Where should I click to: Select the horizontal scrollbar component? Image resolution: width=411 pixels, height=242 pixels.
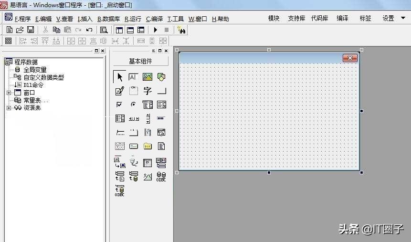(134, 119)
